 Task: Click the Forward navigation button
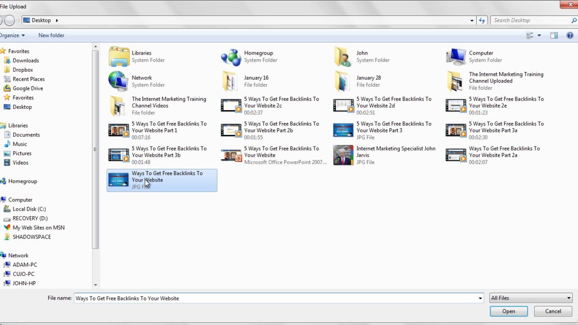pyautogui.click(x=9, y=20)
